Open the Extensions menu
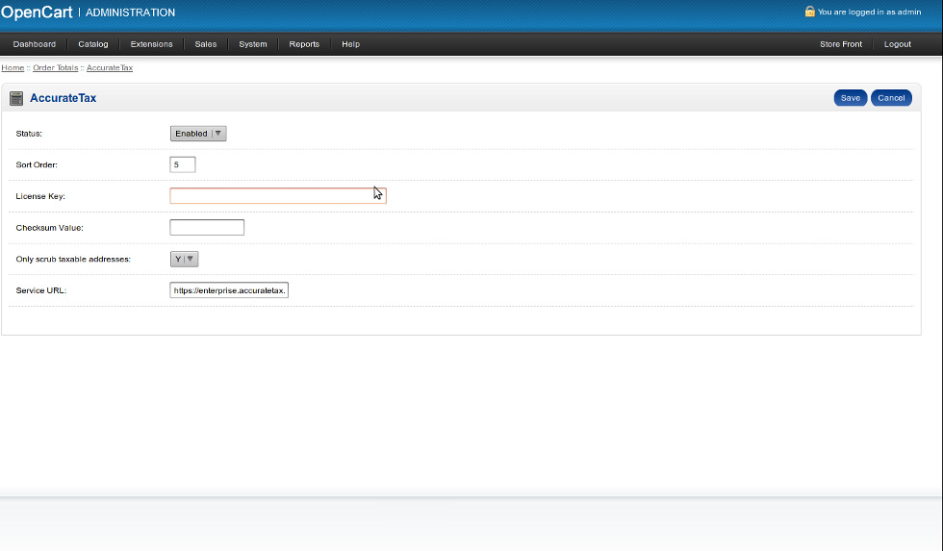The height and width of the screenshot is (551, 943). (x=152, y=44)
